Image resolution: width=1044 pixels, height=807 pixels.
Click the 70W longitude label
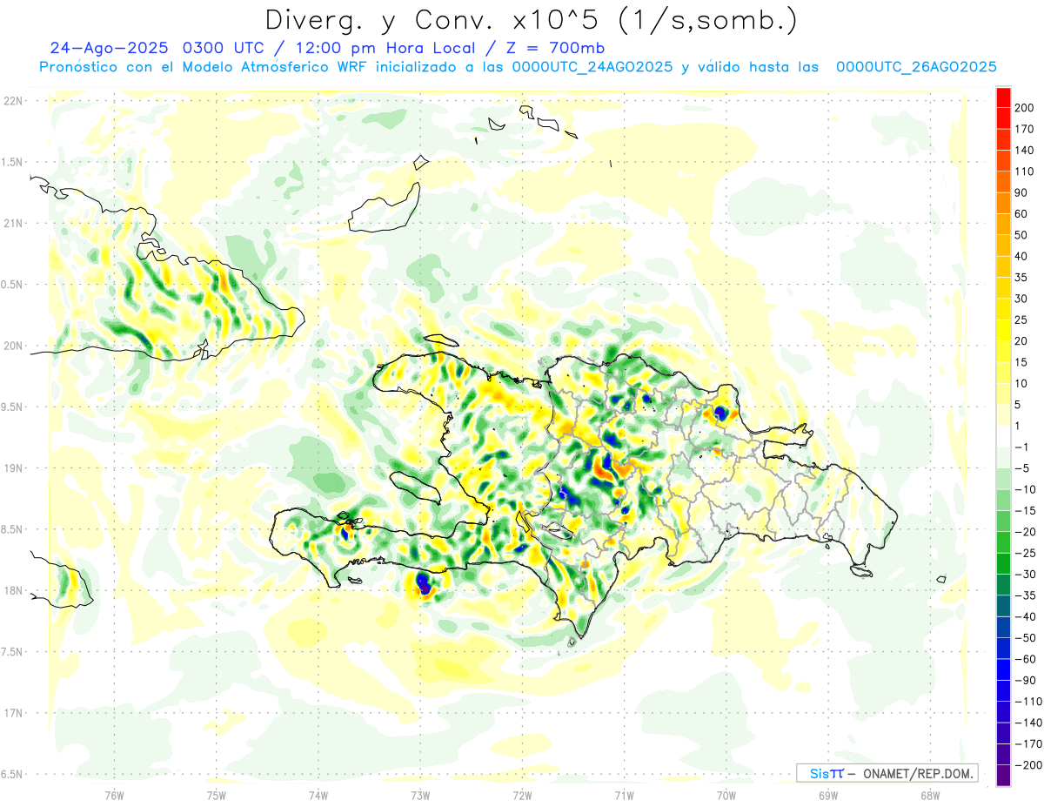[726, 794]
